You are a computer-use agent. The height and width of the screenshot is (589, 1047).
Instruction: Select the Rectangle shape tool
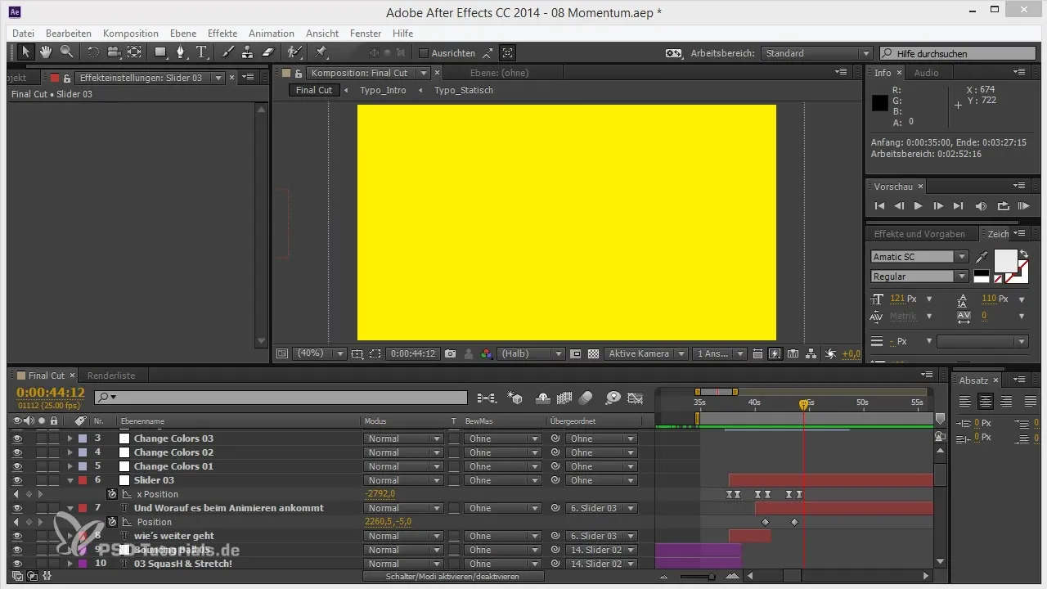point(161,52)
